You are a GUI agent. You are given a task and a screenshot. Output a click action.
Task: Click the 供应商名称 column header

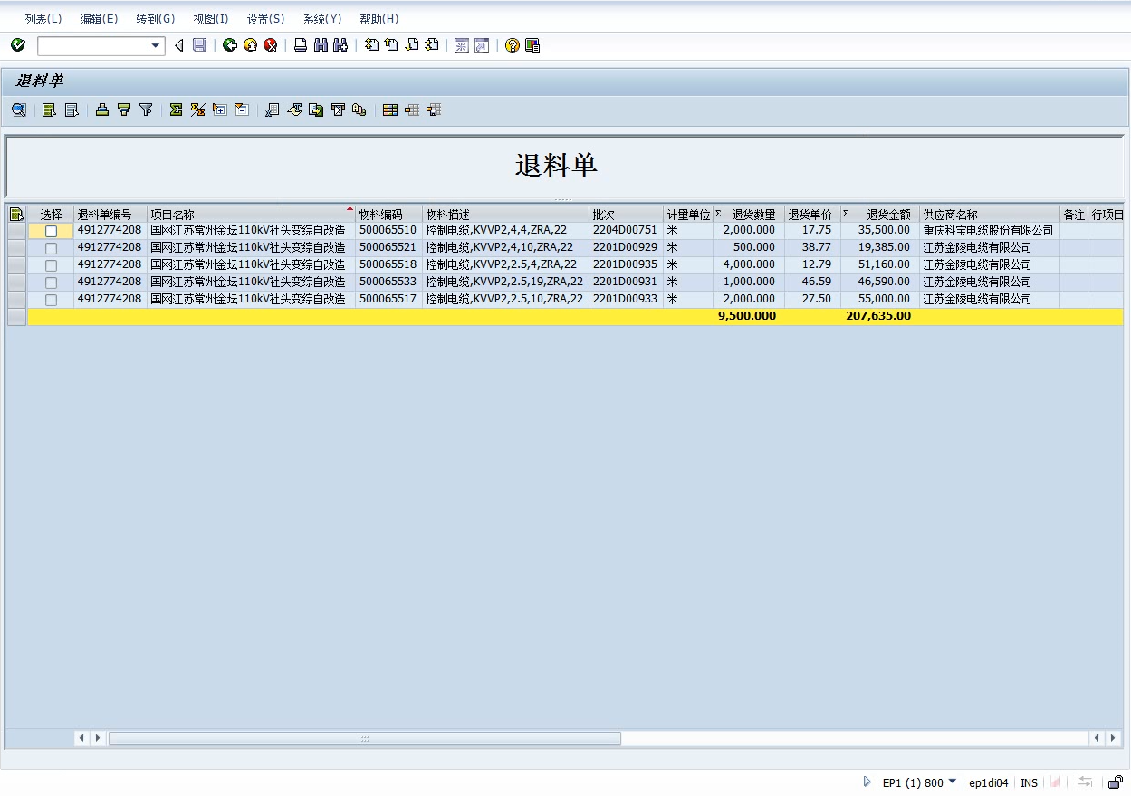[x=950, y=215]
